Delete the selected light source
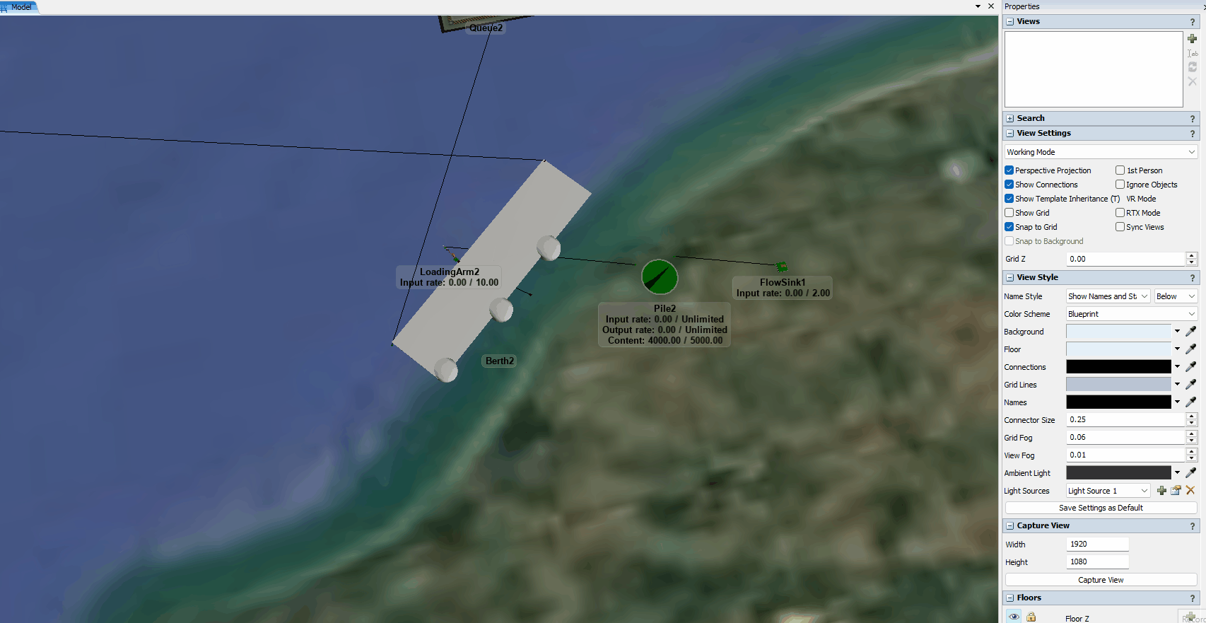The width and height of the screenshot is (1206, 623). pos(1190,491)
